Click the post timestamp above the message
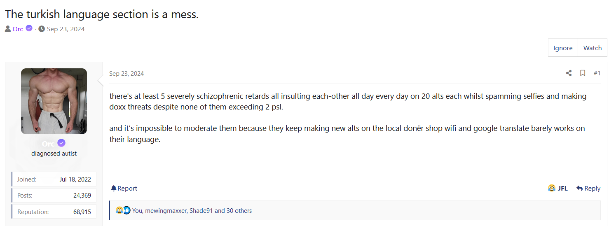Screen dimensions: 609x226 (126, 74)
